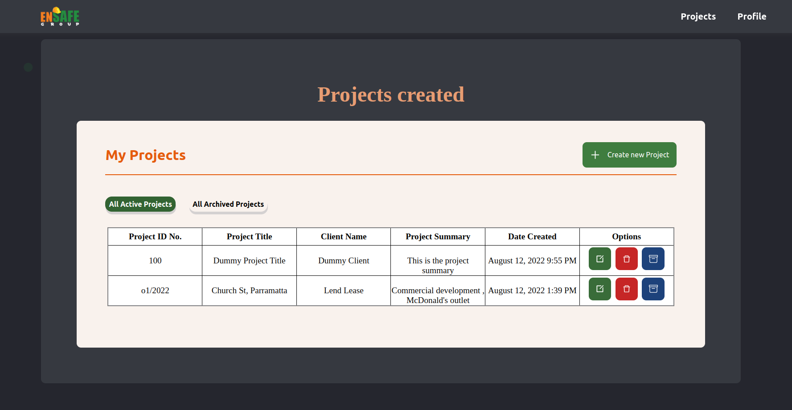Image resolution: width=792 pixels, height=410 pixels.
Task: Switch to All Active Projects tab
Action: click(x=140, y=204)
